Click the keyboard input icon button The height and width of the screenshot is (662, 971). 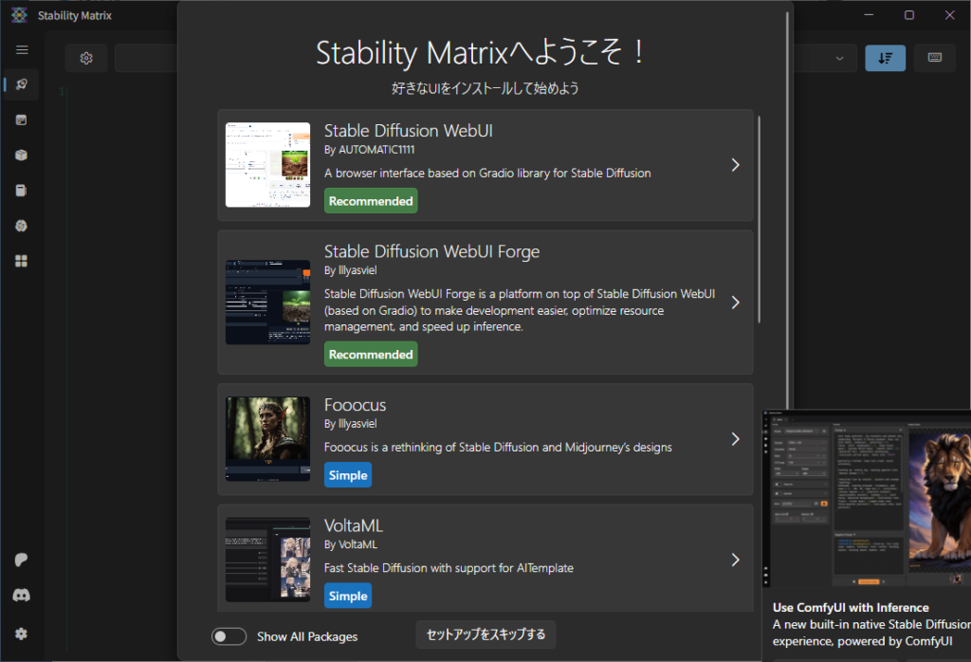click(x=934, y=58)
